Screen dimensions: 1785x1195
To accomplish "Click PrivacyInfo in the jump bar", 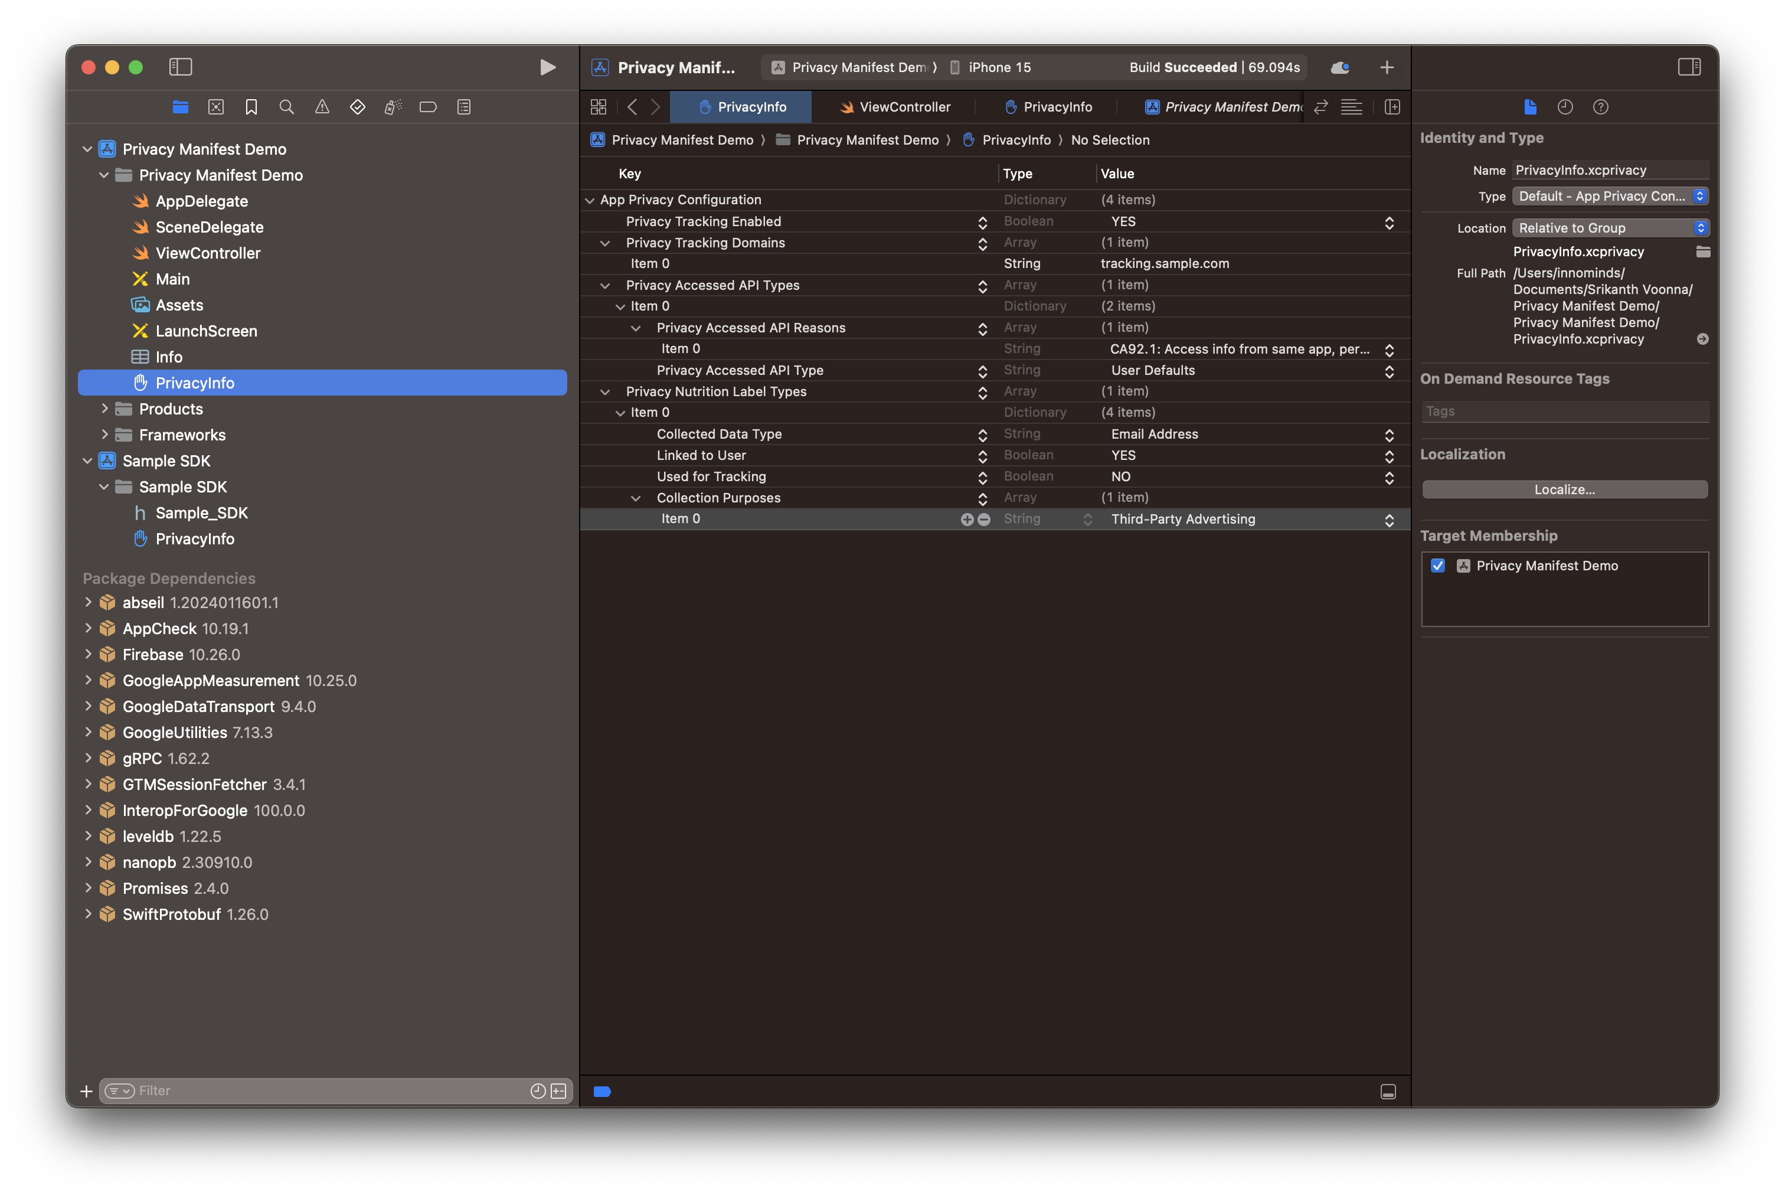I will point(1007,139).
